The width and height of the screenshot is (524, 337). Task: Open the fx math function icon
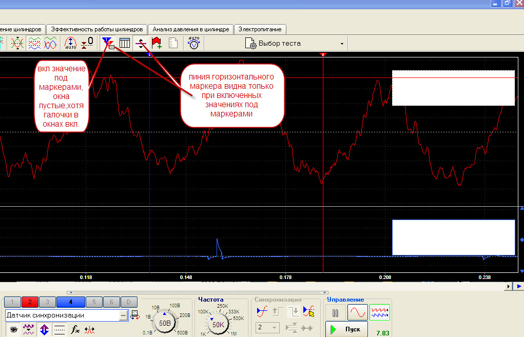[75, 330]
